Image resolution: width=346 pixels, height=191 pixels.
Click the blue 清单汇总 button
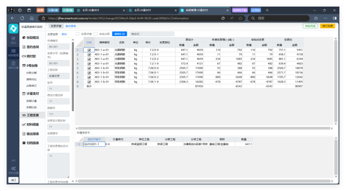click(120, 34)
